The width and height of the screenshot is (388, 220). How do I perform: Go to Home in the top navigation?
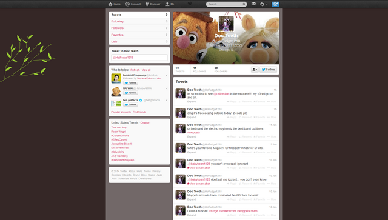115,4
